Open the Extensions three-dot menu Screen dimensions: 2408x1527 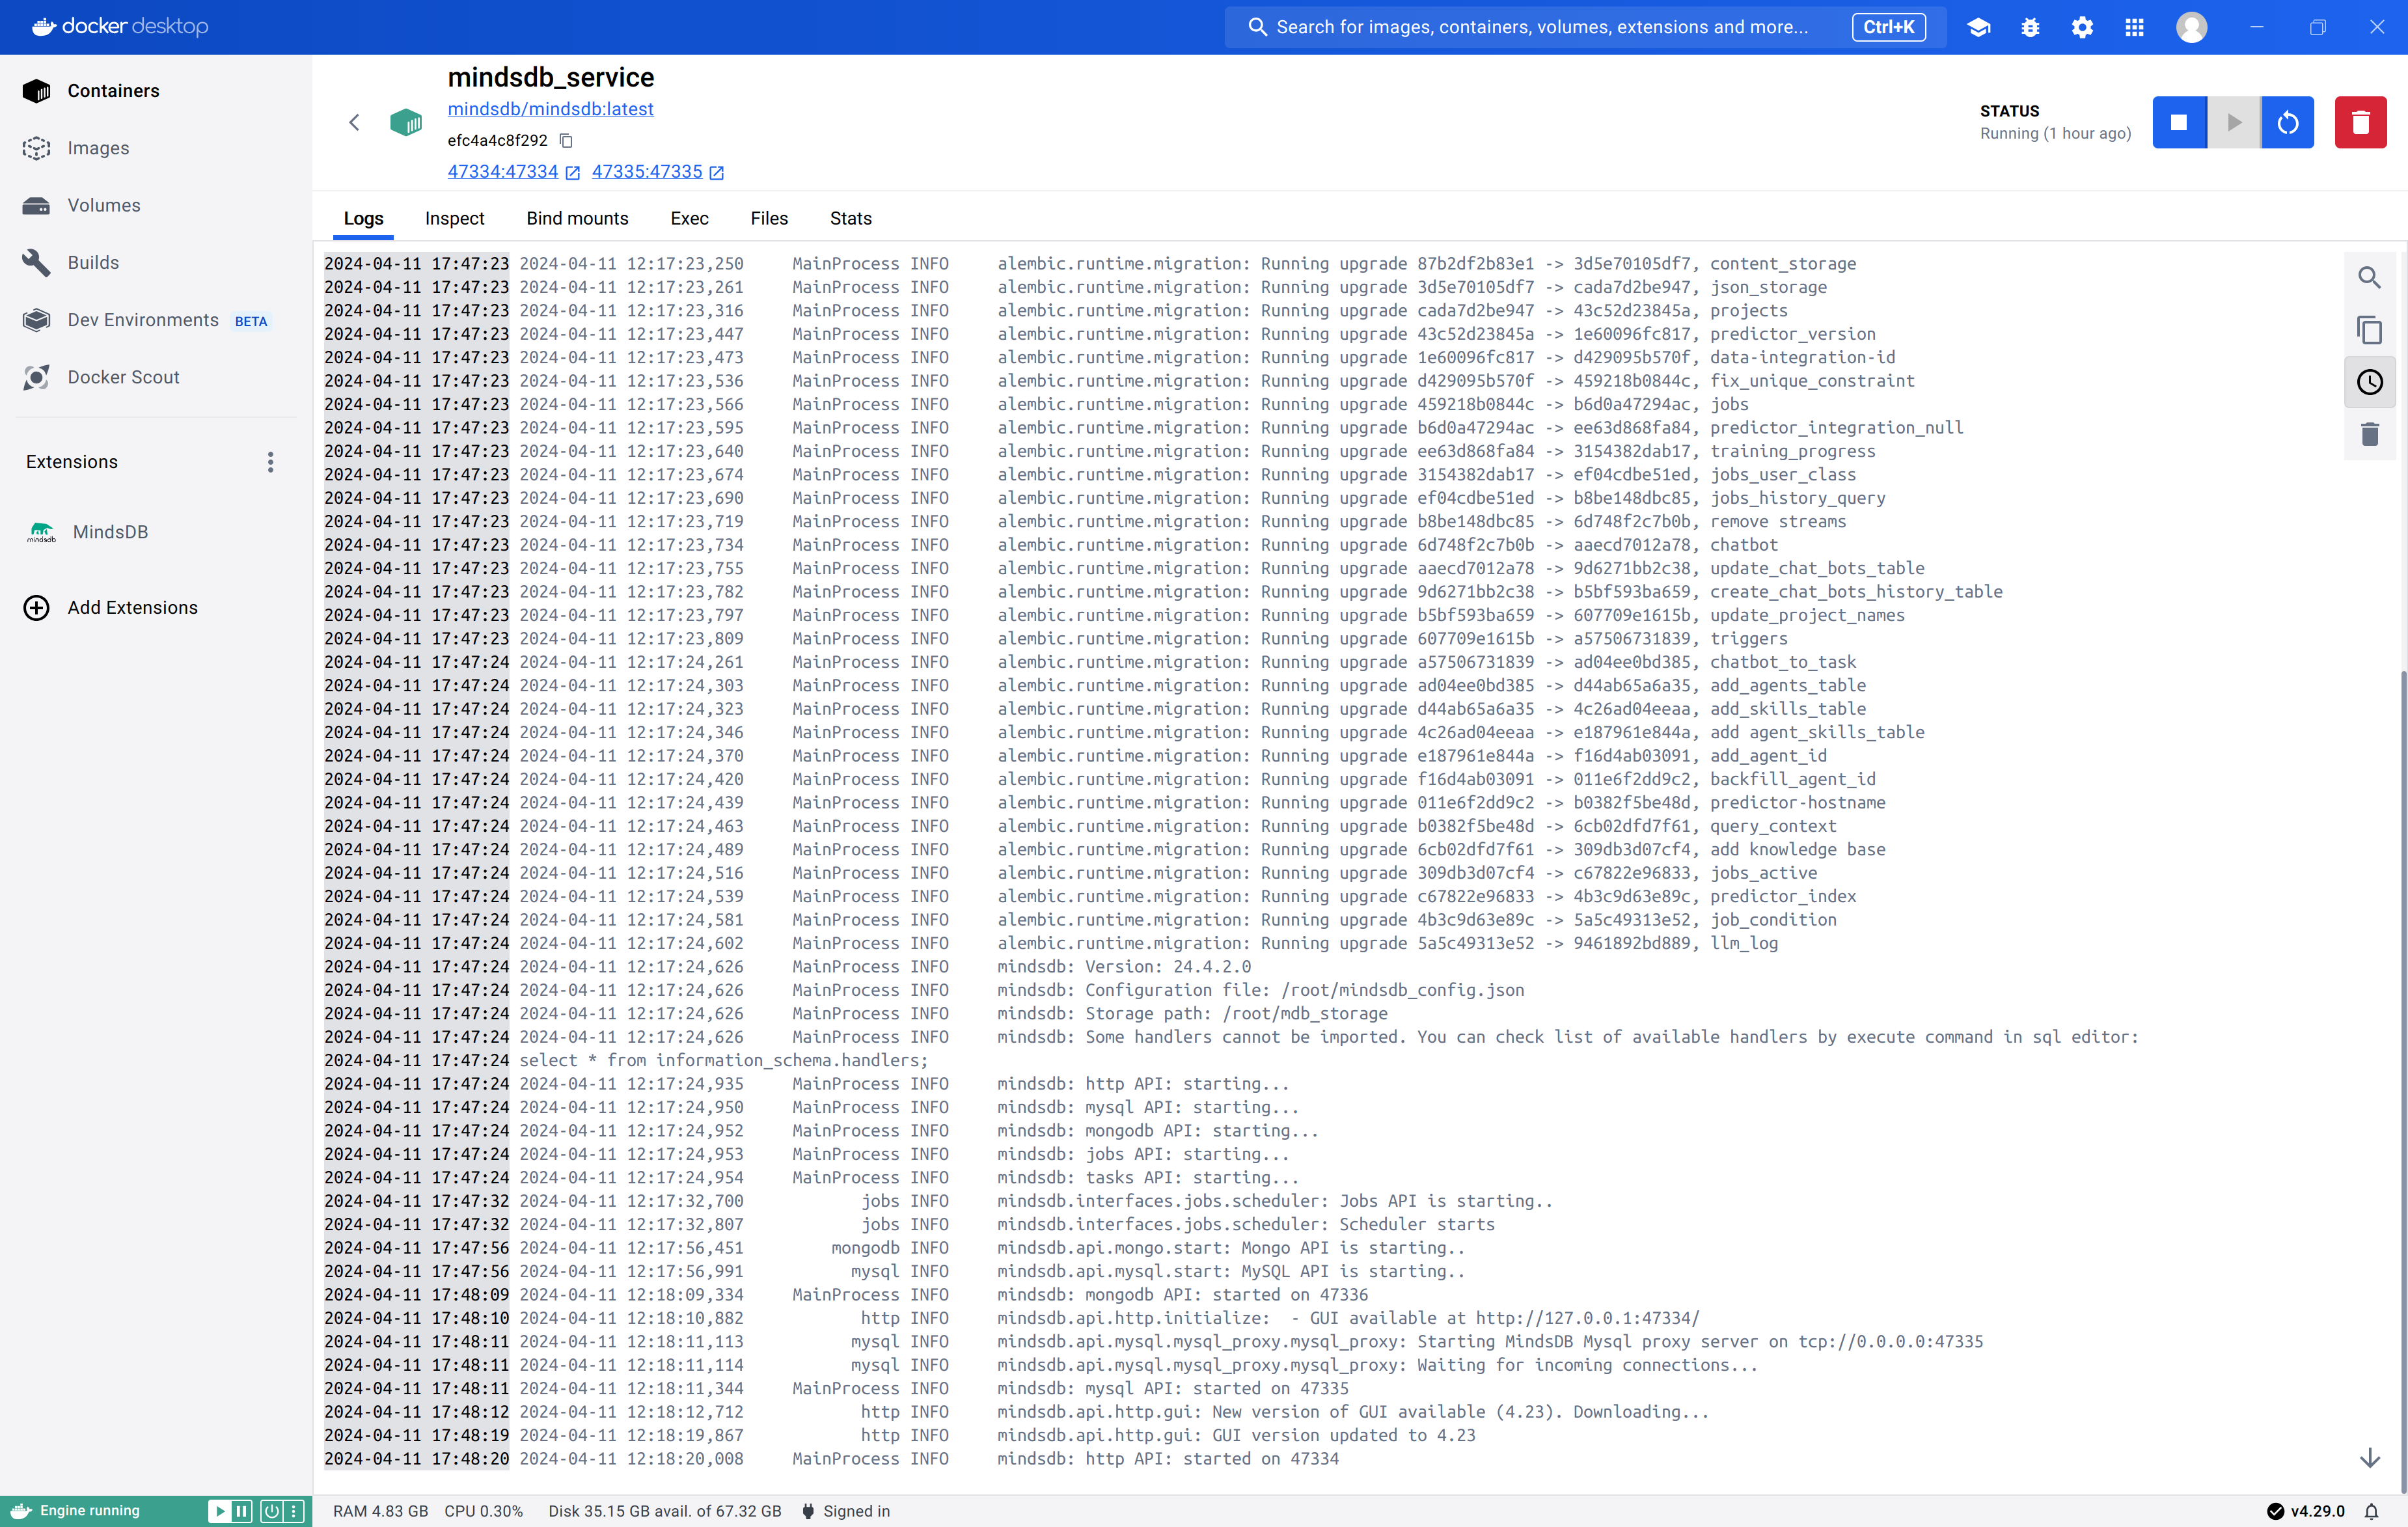(x=270, y=462)
